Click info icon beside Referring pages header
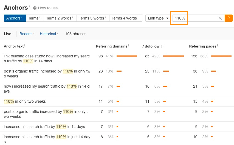This screenshot has height=145, width=234. coord(218,45)
